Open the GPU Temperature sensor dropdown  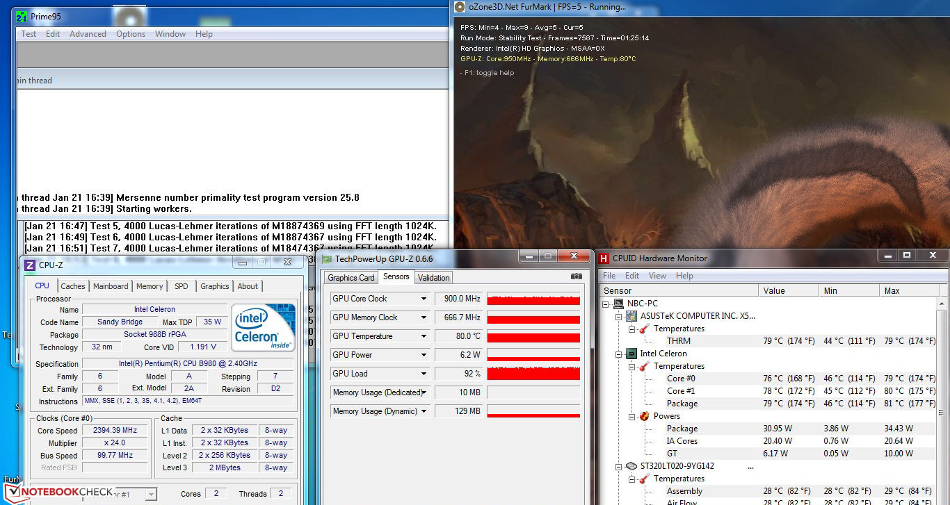pos(424,336)
